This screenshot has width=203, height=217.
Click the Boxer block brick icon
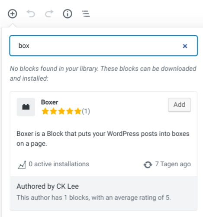[26, 107]
